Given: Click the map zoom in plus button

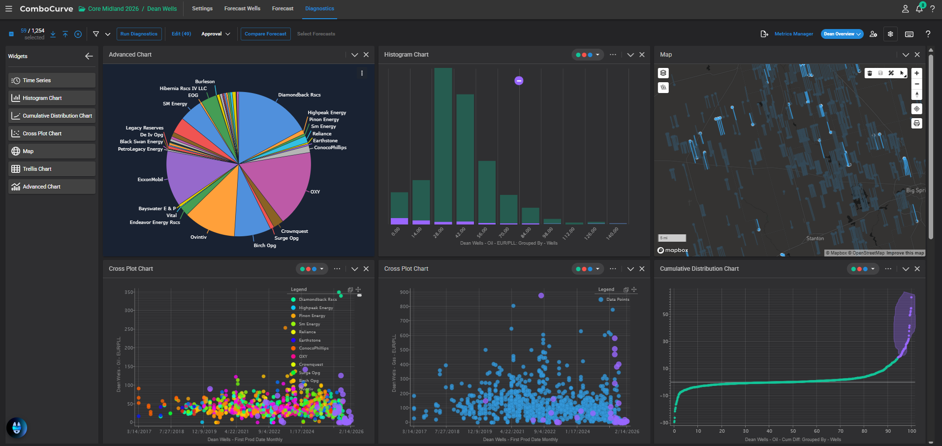Looking at the screenshot, I should point(916,73).
